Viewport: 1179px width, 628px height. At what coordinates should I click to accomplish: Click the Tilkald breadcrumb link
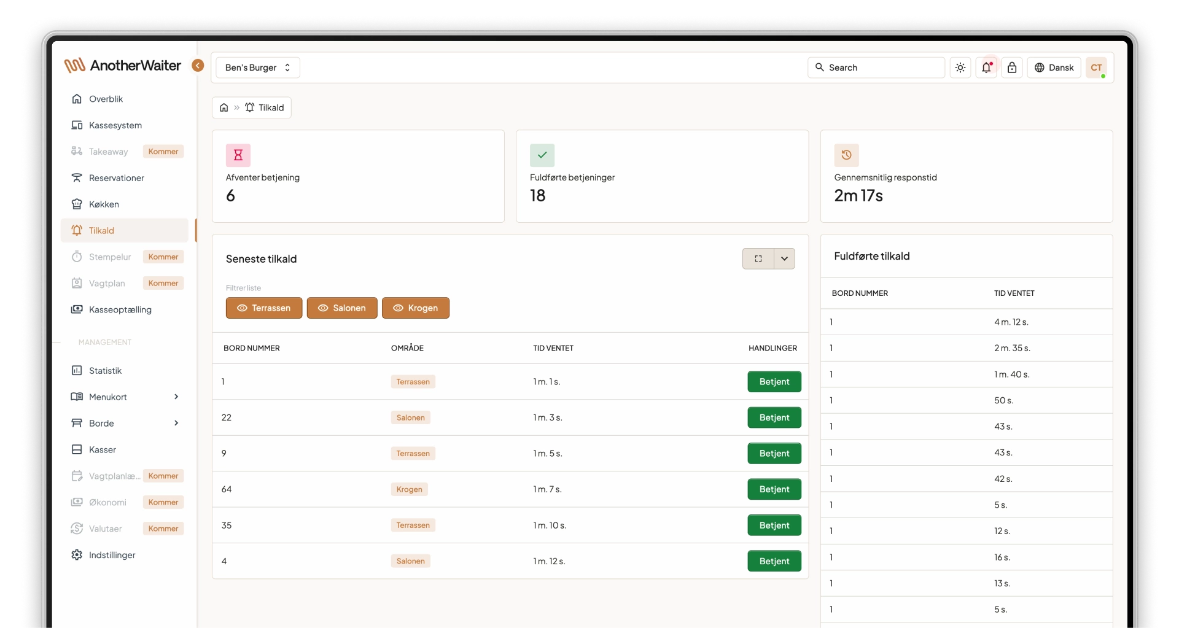click(x=265, y=107)
